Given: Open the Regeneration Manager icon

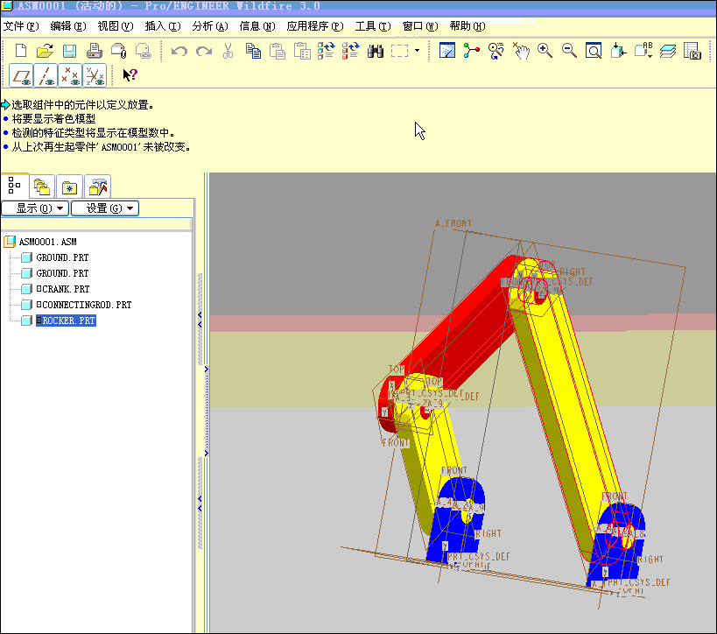Looking at the screenshot, I should coord(351,51).
